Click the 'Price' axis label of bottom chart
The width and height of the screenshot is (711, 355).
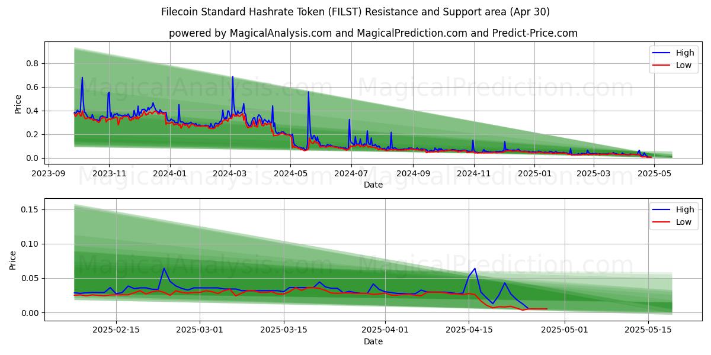(x=13, y=260)
